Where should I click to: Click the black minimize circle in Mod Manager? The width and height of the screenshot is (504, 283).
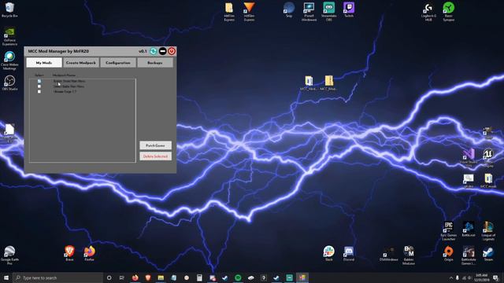[163, 51]
